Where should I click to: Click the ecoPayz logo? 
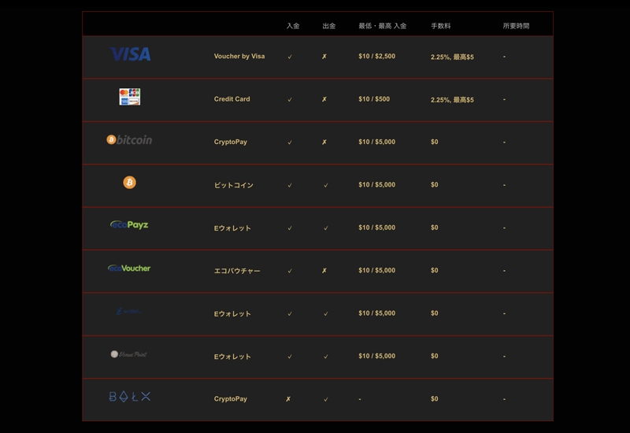pyautogui.click(x=130, y=225)
